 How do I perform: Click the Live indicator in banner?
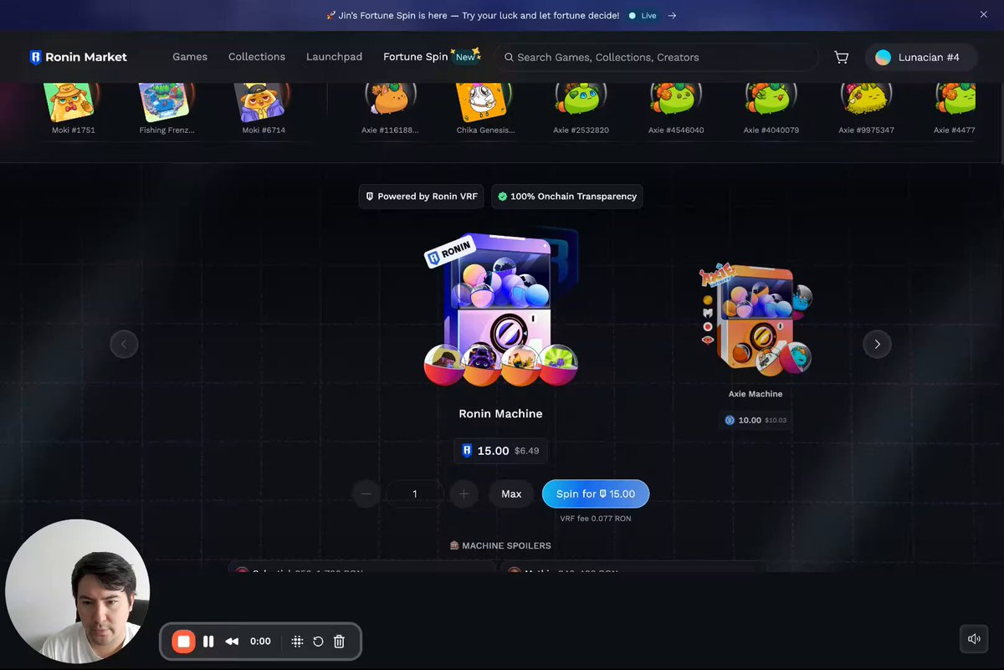(x=643, y=15)
